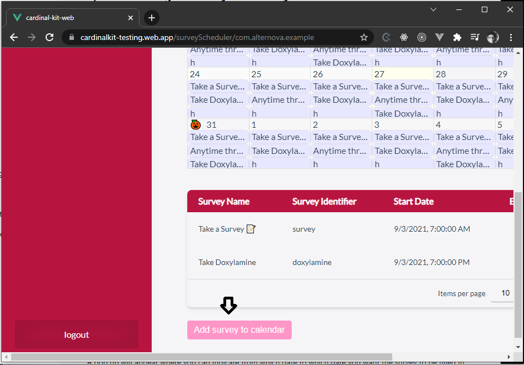The height and width of the screenshot is (365, 524).
Task: Open the media controls music icon
Action: pyautogui.click(x=475, y=38)
